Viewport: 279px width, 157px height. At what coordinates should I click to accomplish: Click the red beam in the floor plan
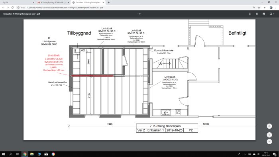[92, 76]
